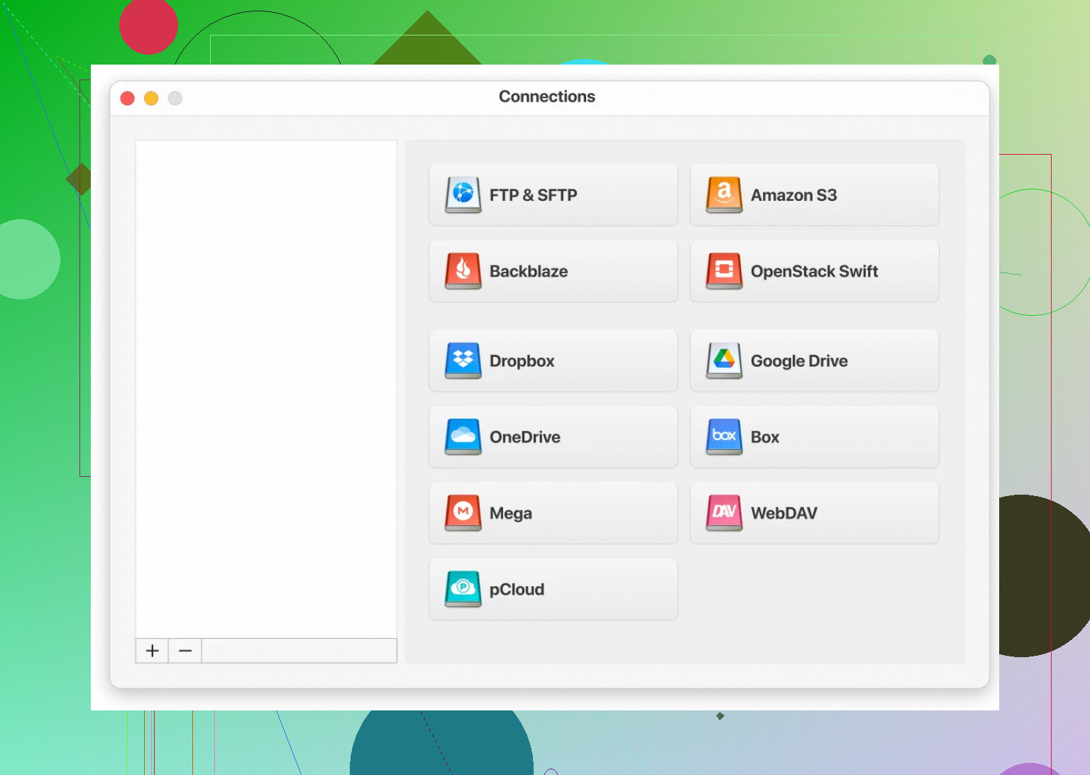The width and height of the screenshot is (1090, 775).
Task: Click the 'Google Drive' text label
Action: click(799, 361)
